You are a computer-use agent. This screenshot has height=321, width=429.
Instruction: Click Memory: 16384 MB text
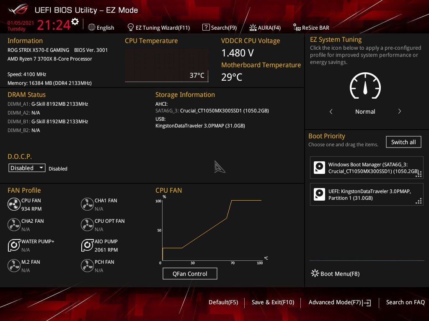point(49,83)
